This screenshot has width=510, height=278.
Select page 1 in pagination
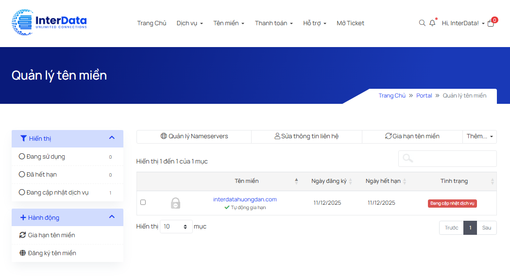click(x=470, y=228)
